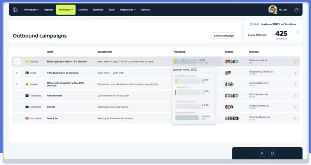Open info for Lead_Database.xls row
Screen dimensions: 311x165
point(295,84)
